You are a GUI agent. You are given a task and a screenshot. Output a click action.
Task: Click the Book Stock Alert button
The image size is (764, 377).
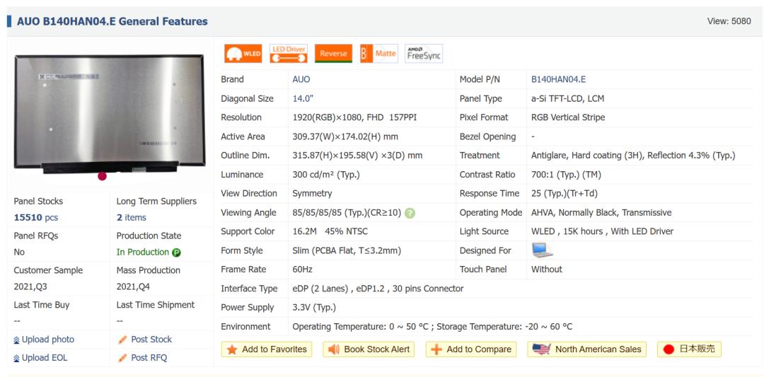[x=369, y=349]
